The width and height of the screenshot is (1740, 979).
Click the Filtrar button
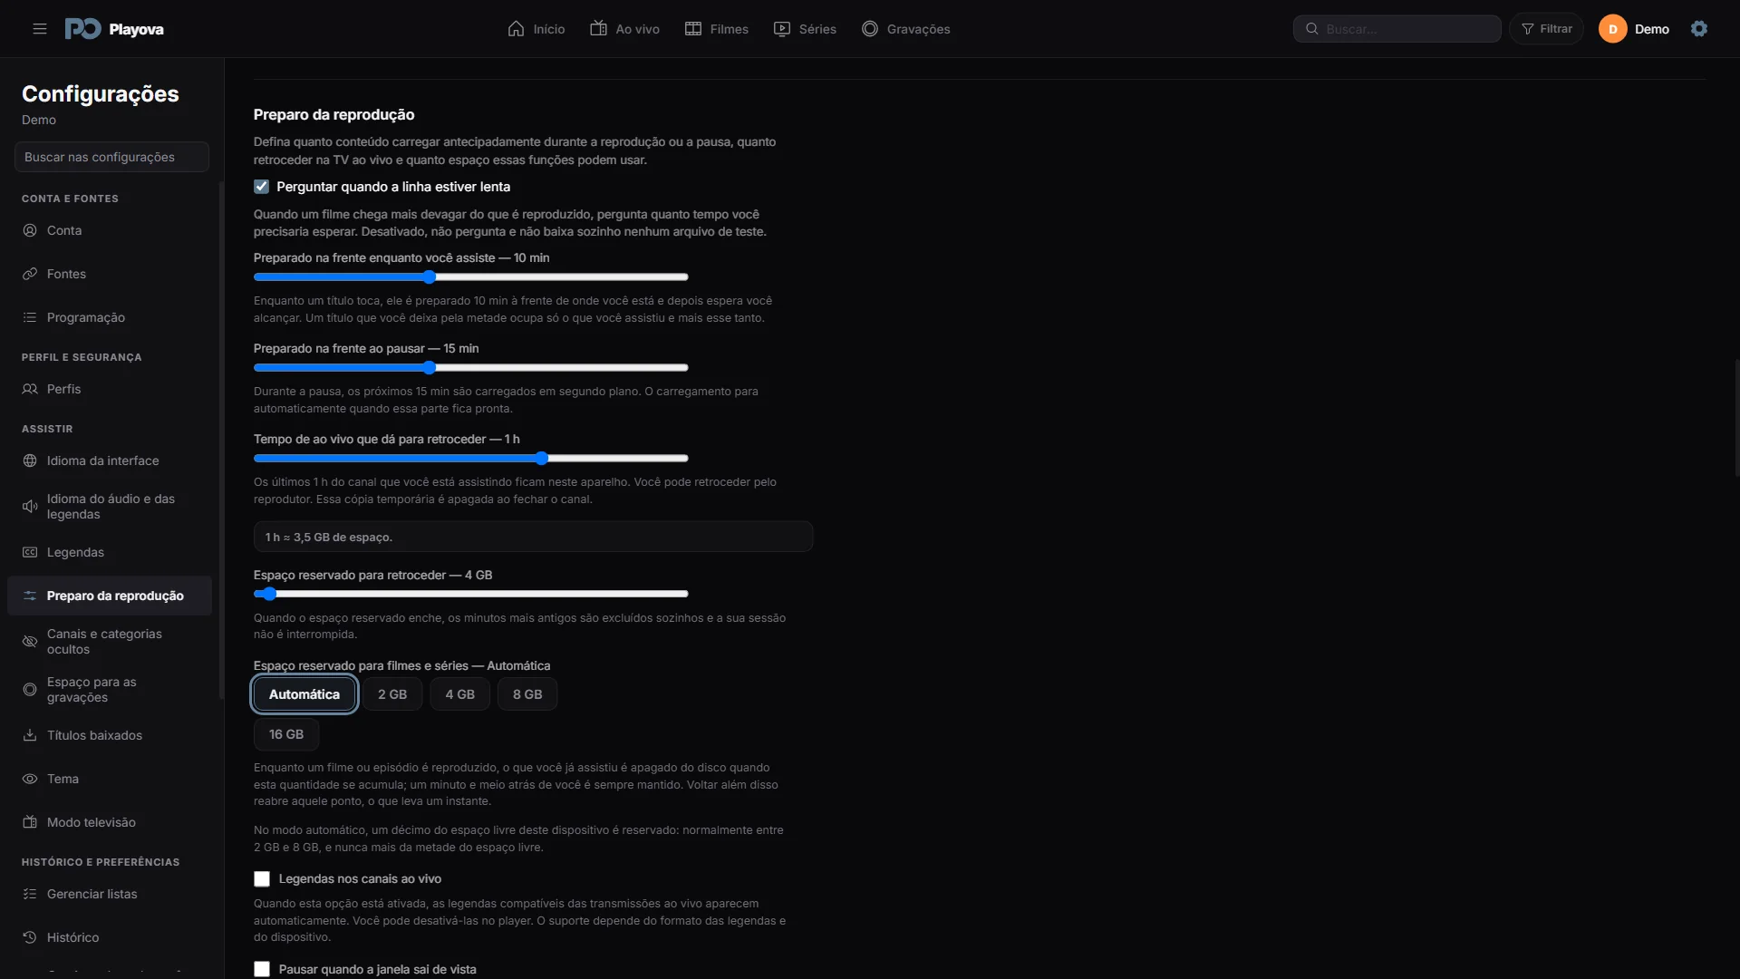click(1547, 29)
